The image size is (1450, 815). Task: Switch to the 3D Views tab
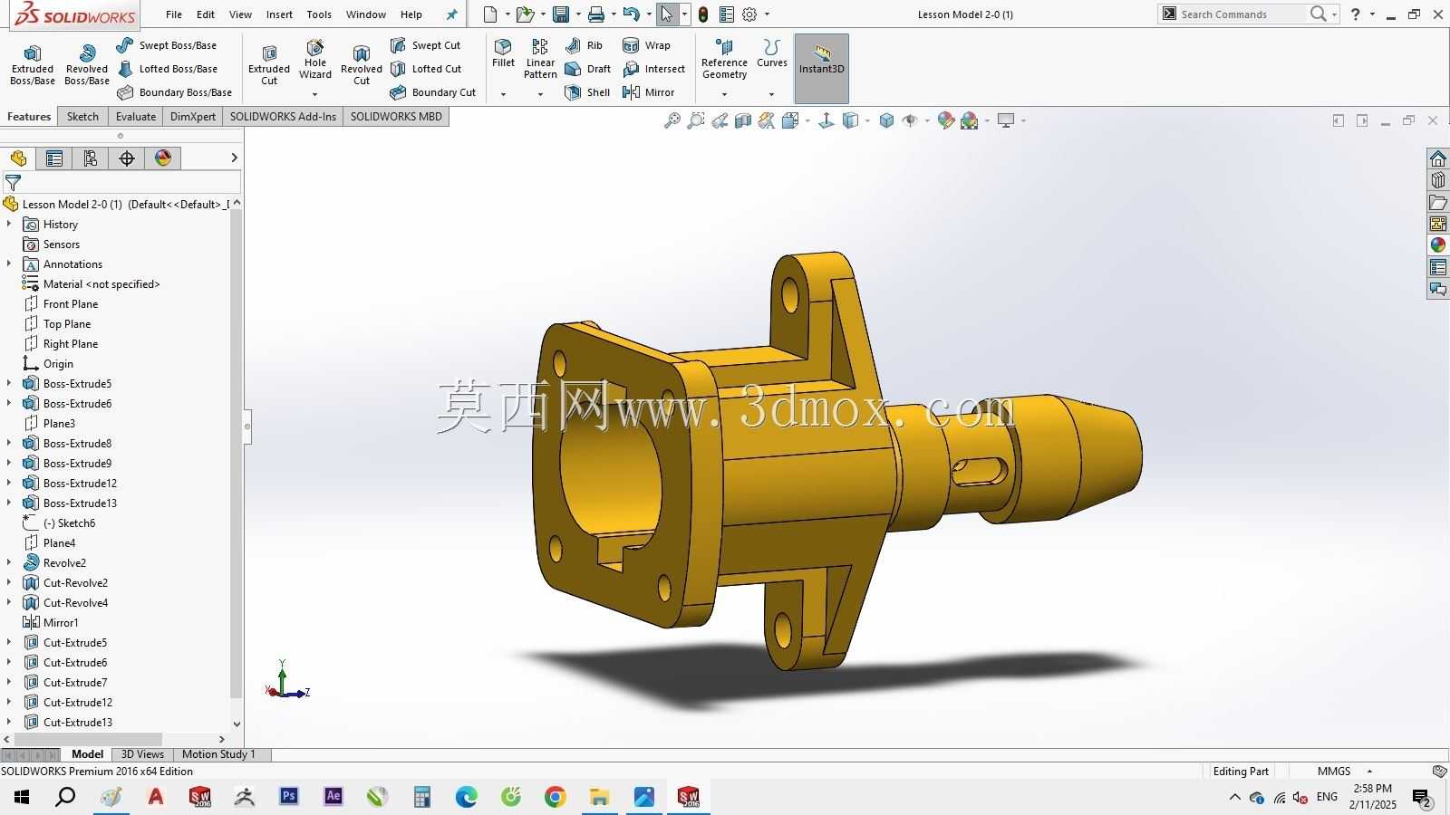tap(142, 754)
